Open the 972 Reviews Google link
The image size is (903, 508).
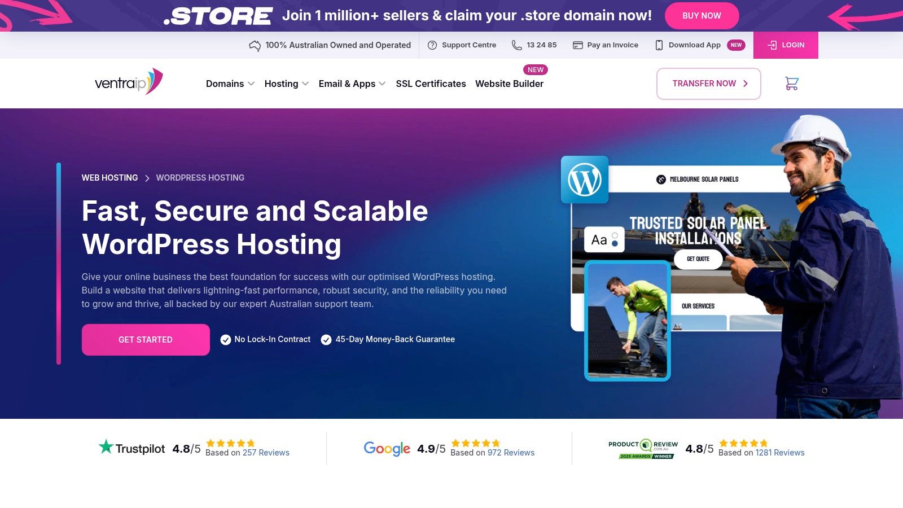tap(511, 453)
